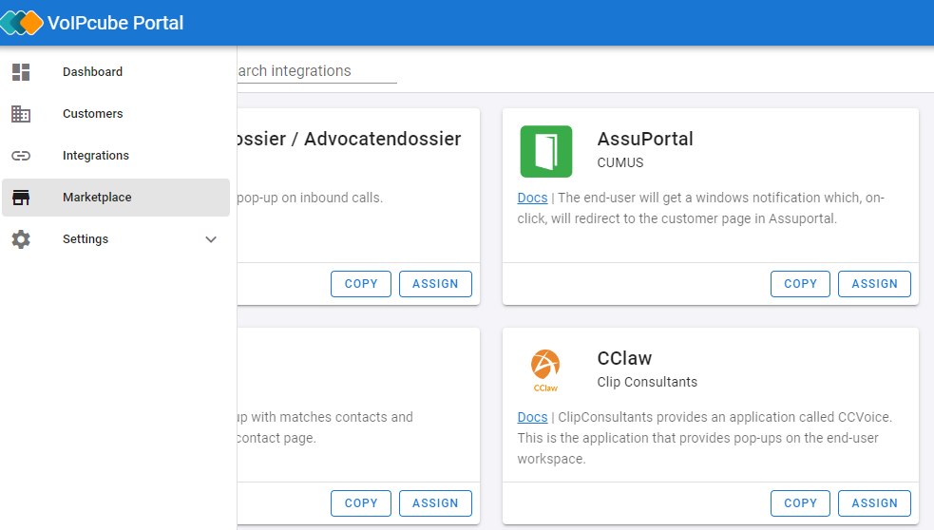
Task: Click the Settings gear icon
Action: pyautogui.click(x=21, y=238)
